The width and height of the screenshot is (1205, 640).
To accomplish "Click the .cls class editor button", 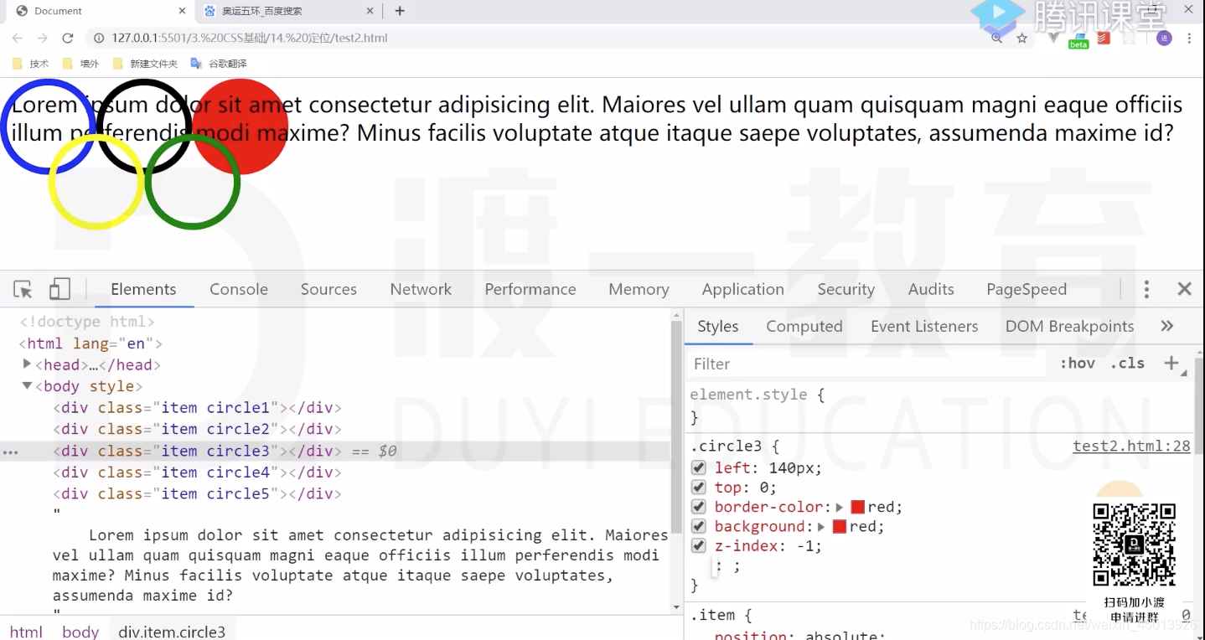I will [1127, 364].
